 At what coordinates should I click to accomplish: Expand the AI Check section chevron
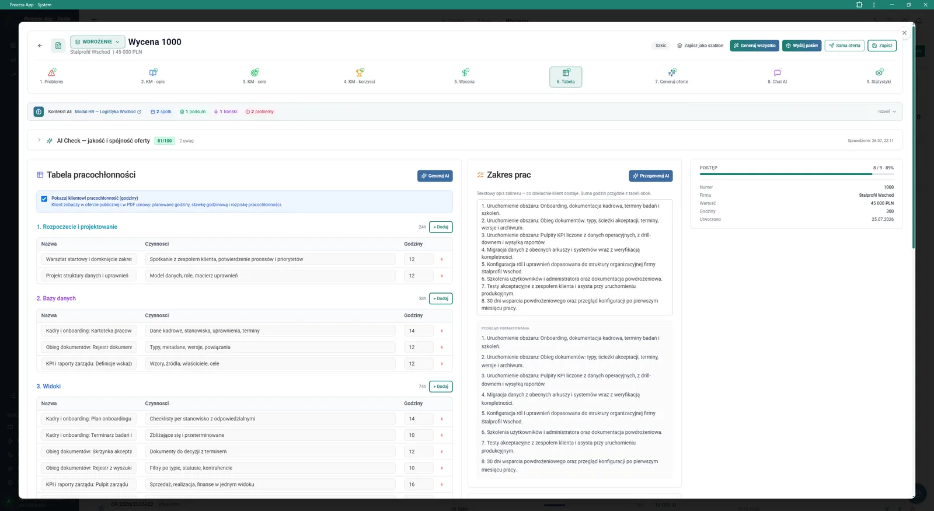pos(39,140)
